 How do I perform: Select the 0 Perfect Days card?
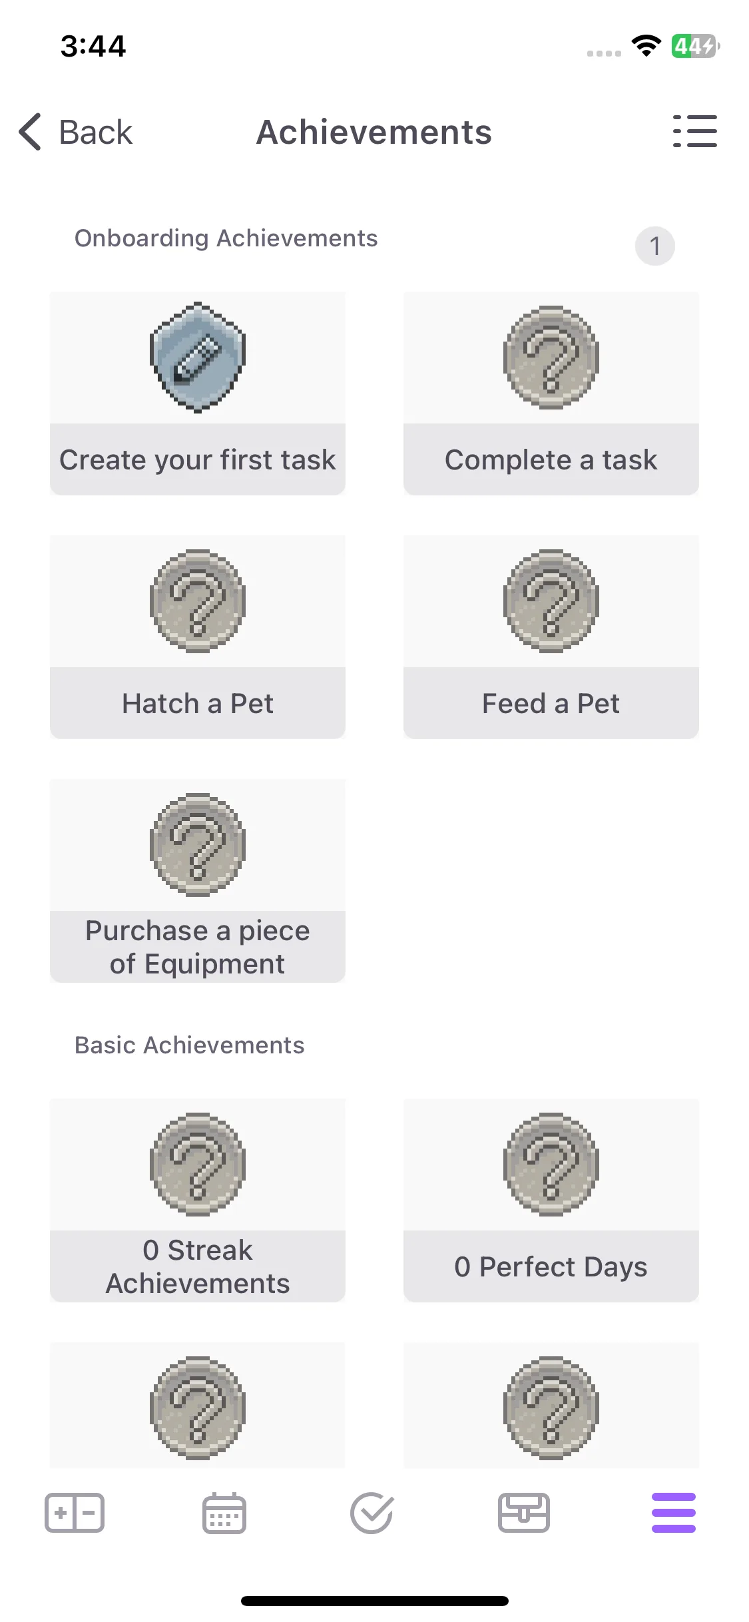551,1201
